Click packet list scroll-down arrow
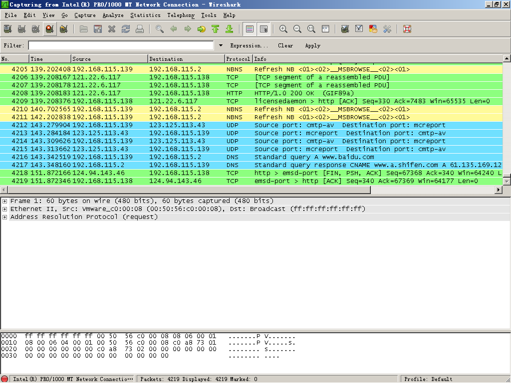The height and width of the screenshot is (383, 511). pos(507,181)
